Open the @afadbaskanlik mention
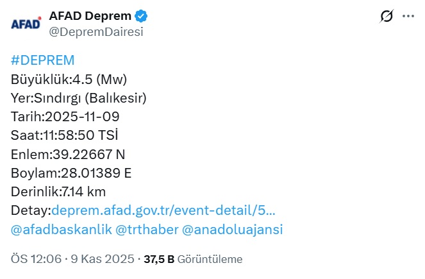425x279 pixels. point(60,229)
